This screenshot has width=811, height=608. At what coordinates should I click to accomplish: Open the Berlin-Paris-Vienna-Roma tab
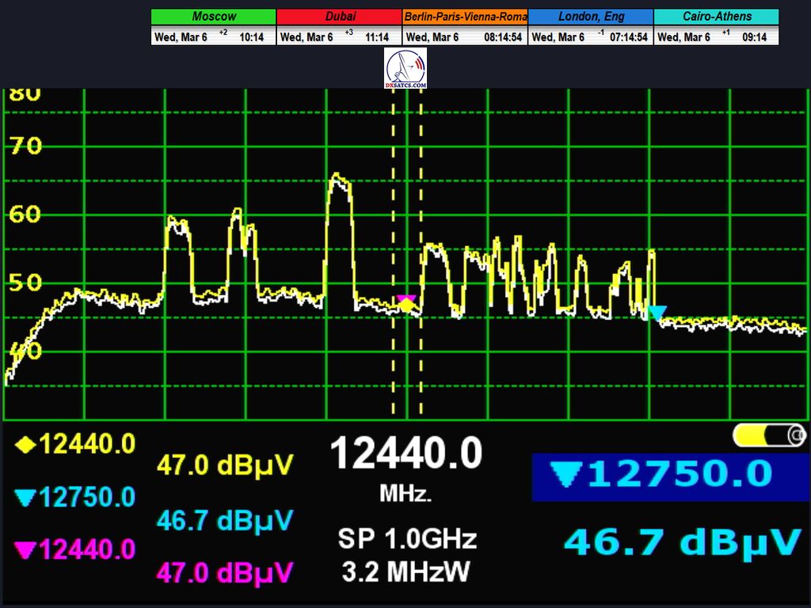(465, 17)
